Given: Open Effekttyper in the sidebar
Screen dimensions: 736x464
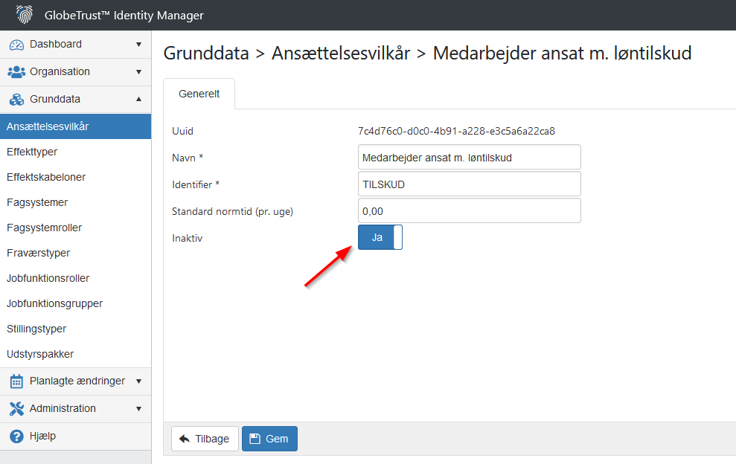Looking at the screenshot, I should 32,152.
